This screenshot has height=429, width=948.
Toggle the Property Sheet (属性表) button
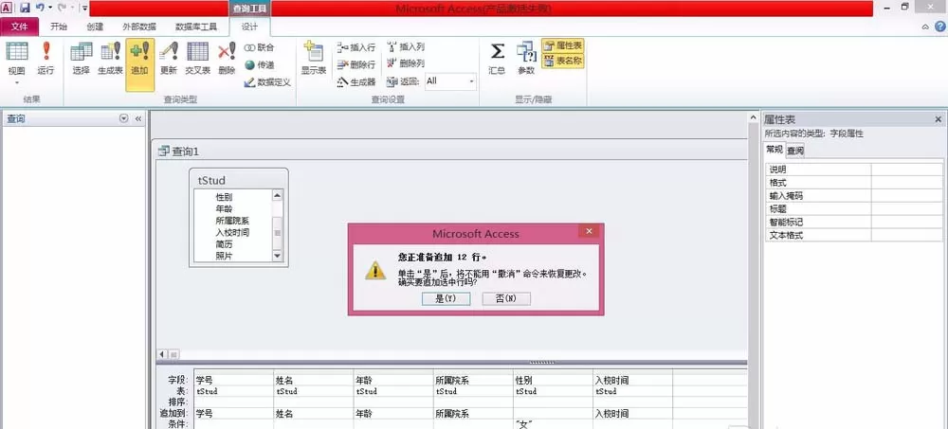(x=563, y=45)
